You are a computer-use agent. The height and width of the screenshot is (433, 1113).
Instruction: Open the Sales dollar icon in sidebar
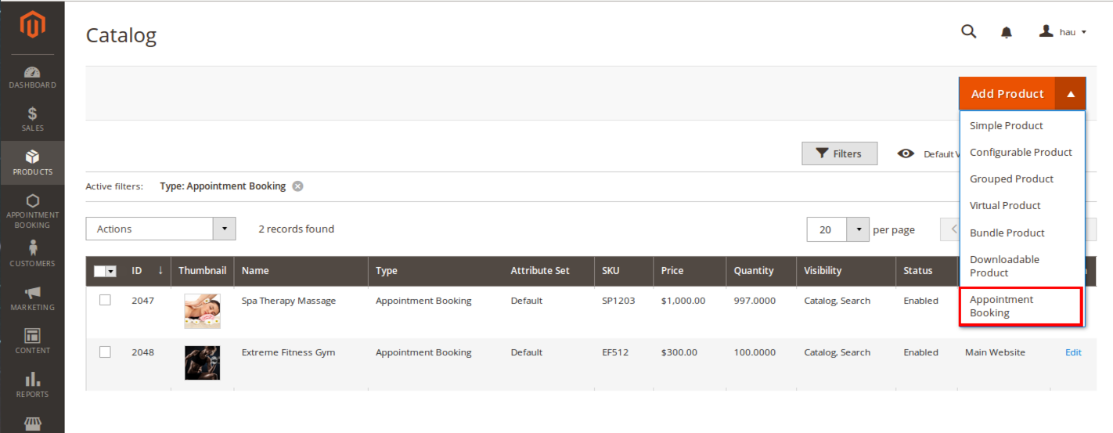pos(32,118)
